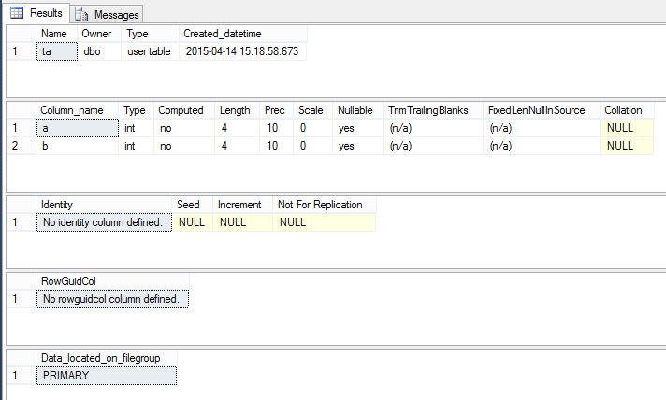
Task: Click the Increment column header
Action: coord(242,205)
